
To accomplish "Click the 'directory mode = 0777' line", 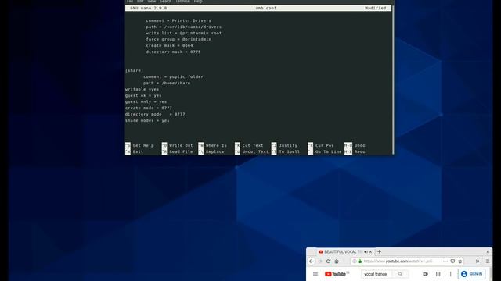I will pyautogui.click(x=155, y=114).
